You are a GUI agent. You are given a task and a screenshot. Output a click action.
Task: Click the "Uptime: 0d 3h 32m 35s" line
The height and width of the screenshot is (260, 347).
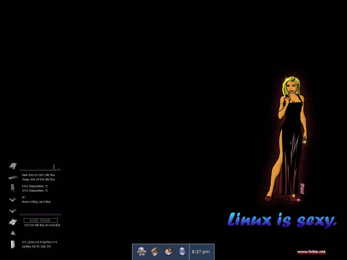tap(36, 246)
